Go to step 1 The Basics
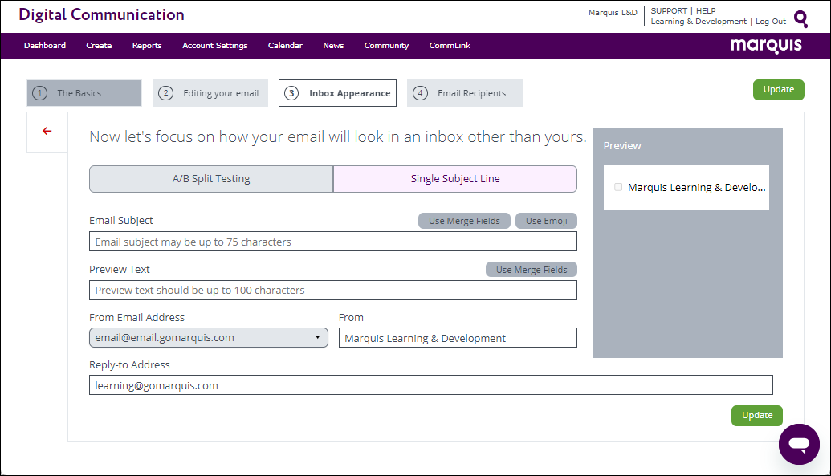The height and width of the screenshot is (476, 831). 84,93
